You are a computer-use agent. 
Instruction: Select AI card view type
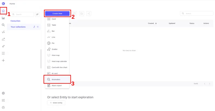pyautogui.click(x=57, y=73)
